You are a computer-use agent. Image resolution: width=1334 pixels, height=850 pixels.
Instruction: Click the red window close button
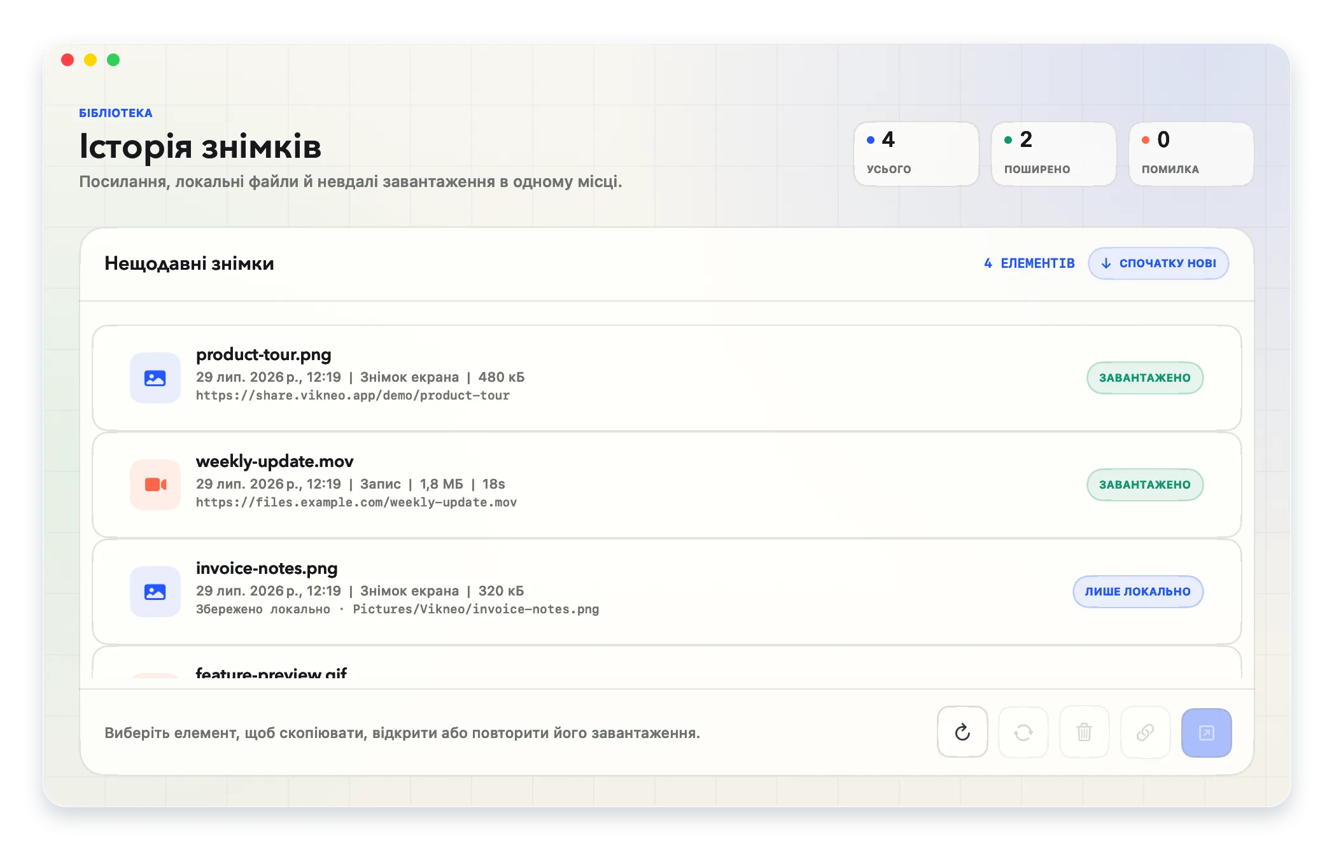(67, 60)
